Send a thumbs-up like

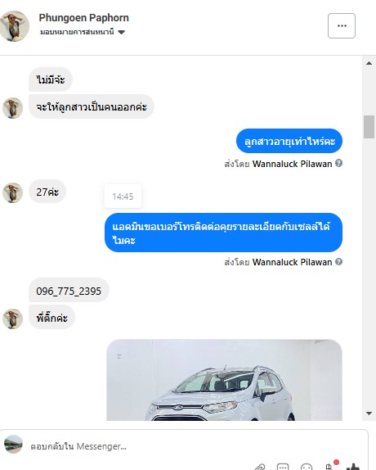coord(353,468)
